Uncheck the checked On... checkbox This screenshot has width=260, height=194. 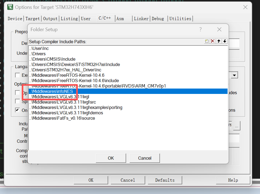(x=17, y=110)
